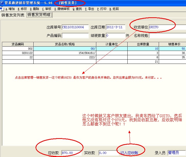Click the 录入员 field showing 管理员
186x157 pixels.
tap(177, 153)
